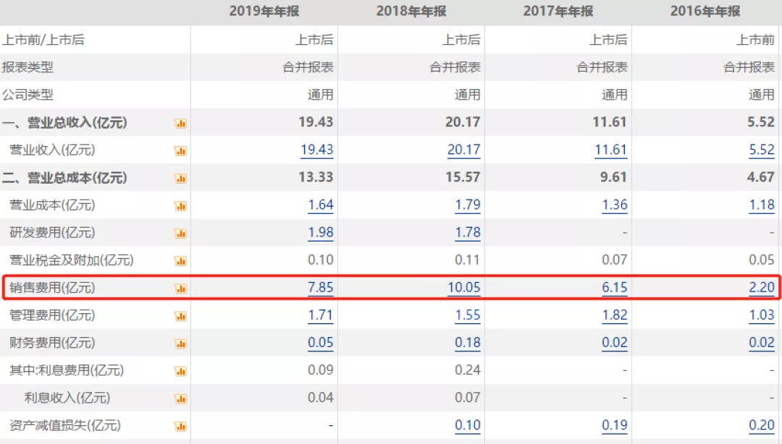Image resolution: width=782 pixels, height=444 pixels.
Task: Click chart icon for 资产减值损失 row
Action: click(180, 426)
